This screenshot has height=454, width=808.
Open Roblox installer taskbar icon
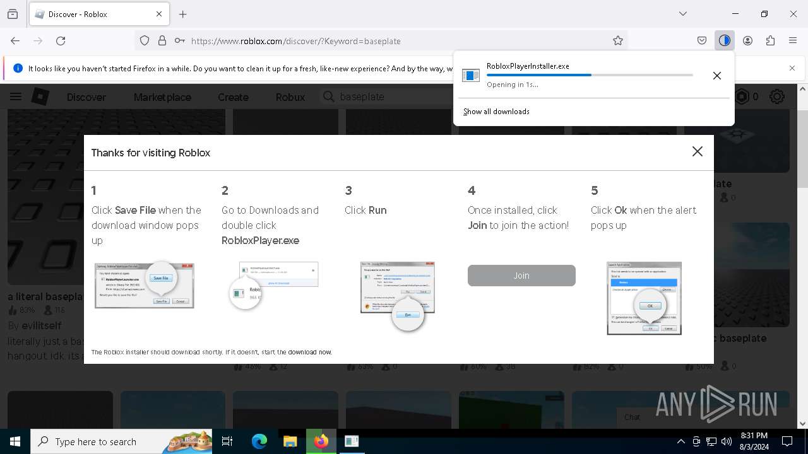[x=352, y=441]
